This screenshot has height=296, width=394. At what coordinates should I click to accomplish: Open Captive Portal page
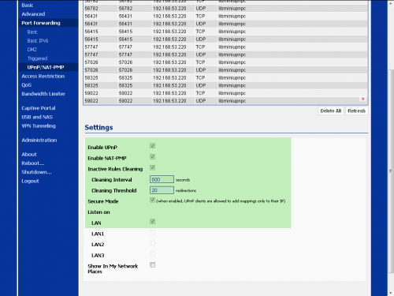(x=39, y=108)
